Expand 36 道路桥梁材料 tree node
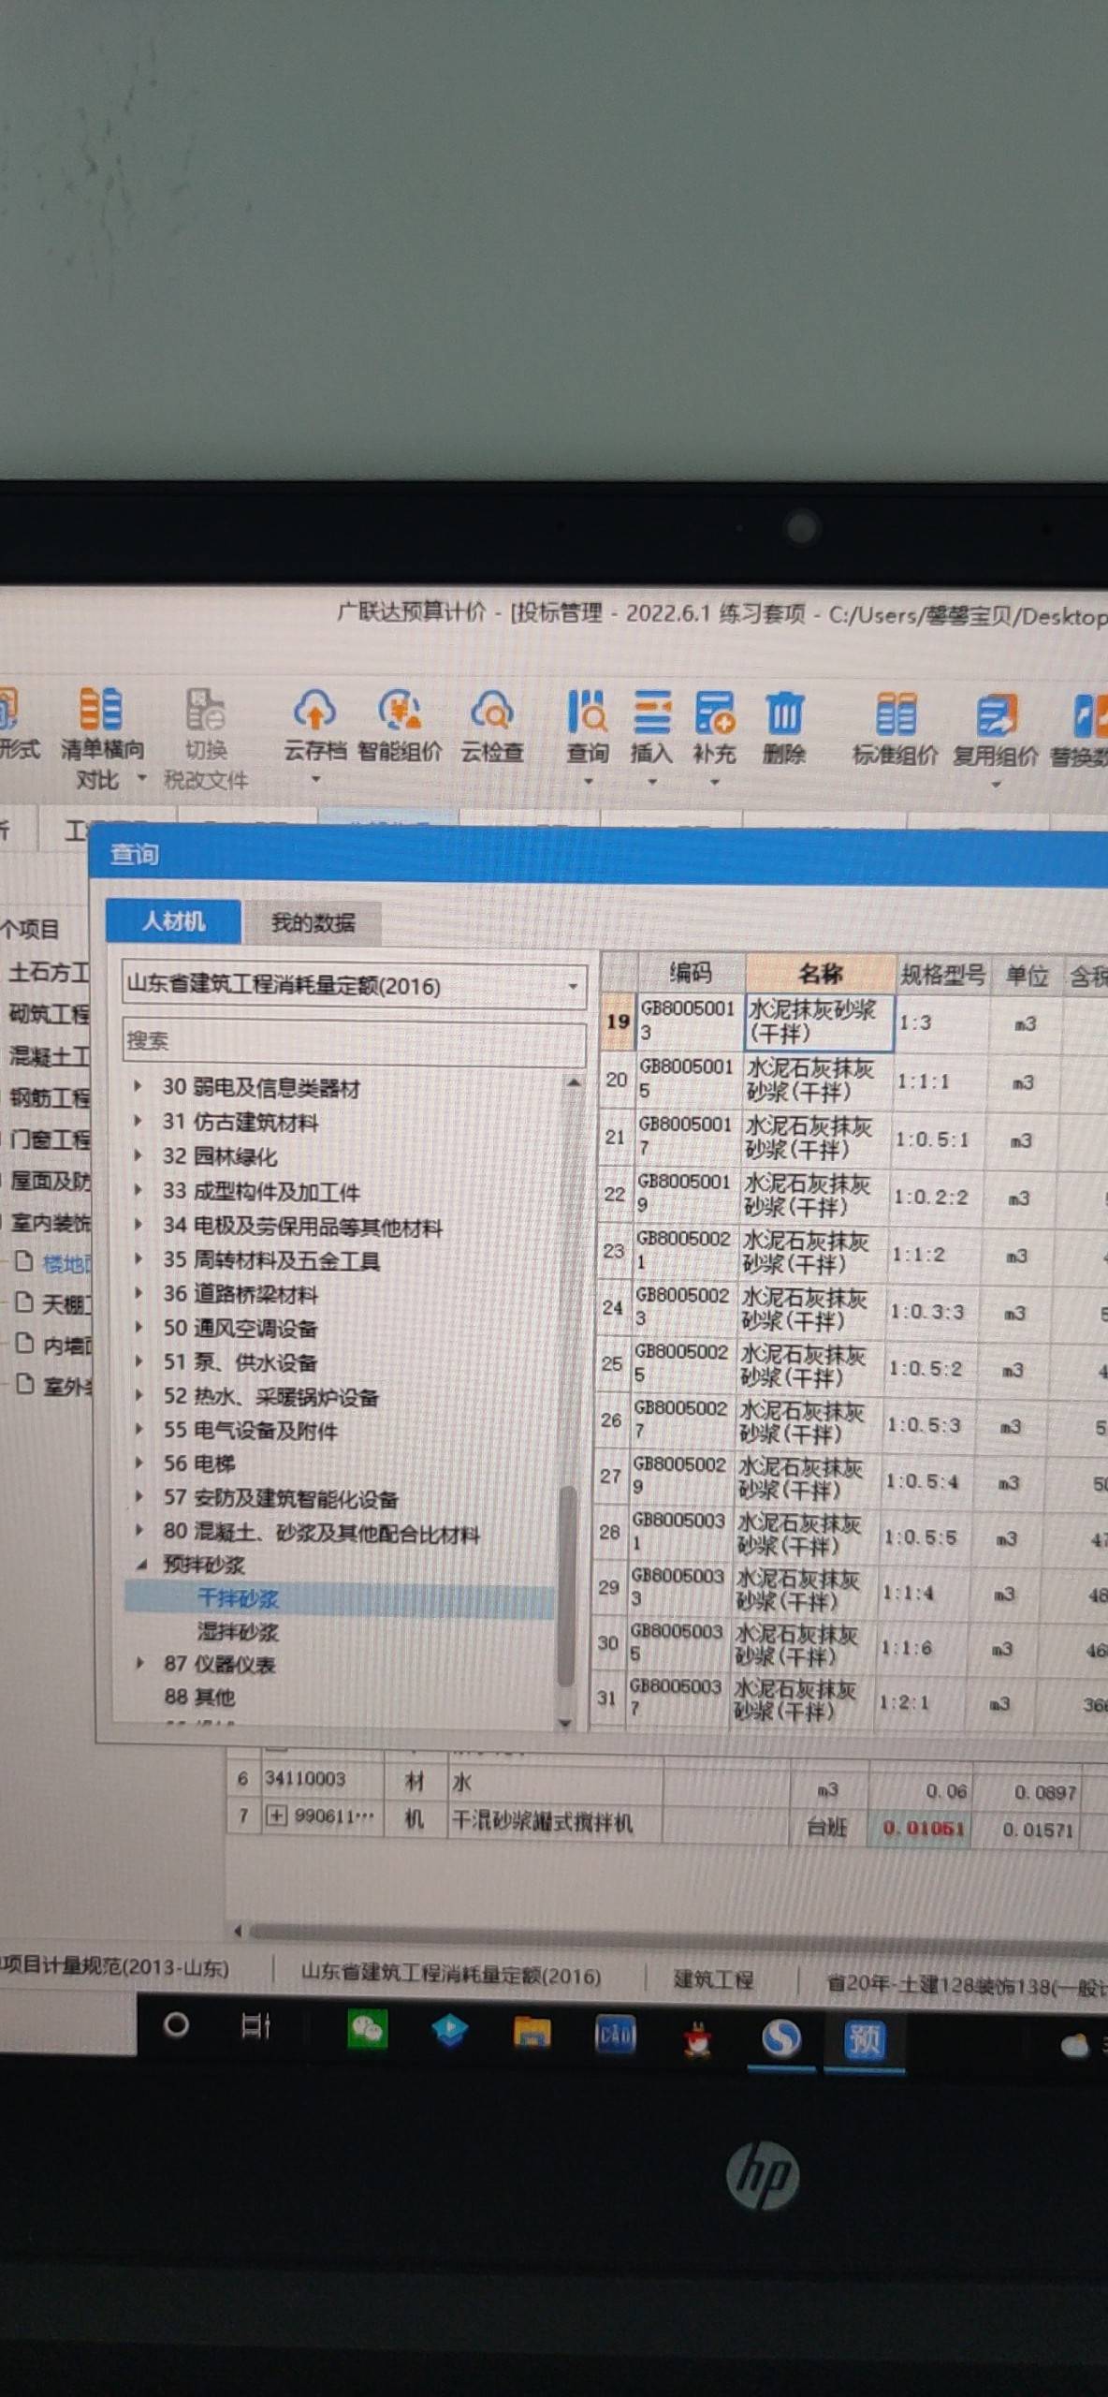Screen dimensions: 1108x2397 point(138,1293)
